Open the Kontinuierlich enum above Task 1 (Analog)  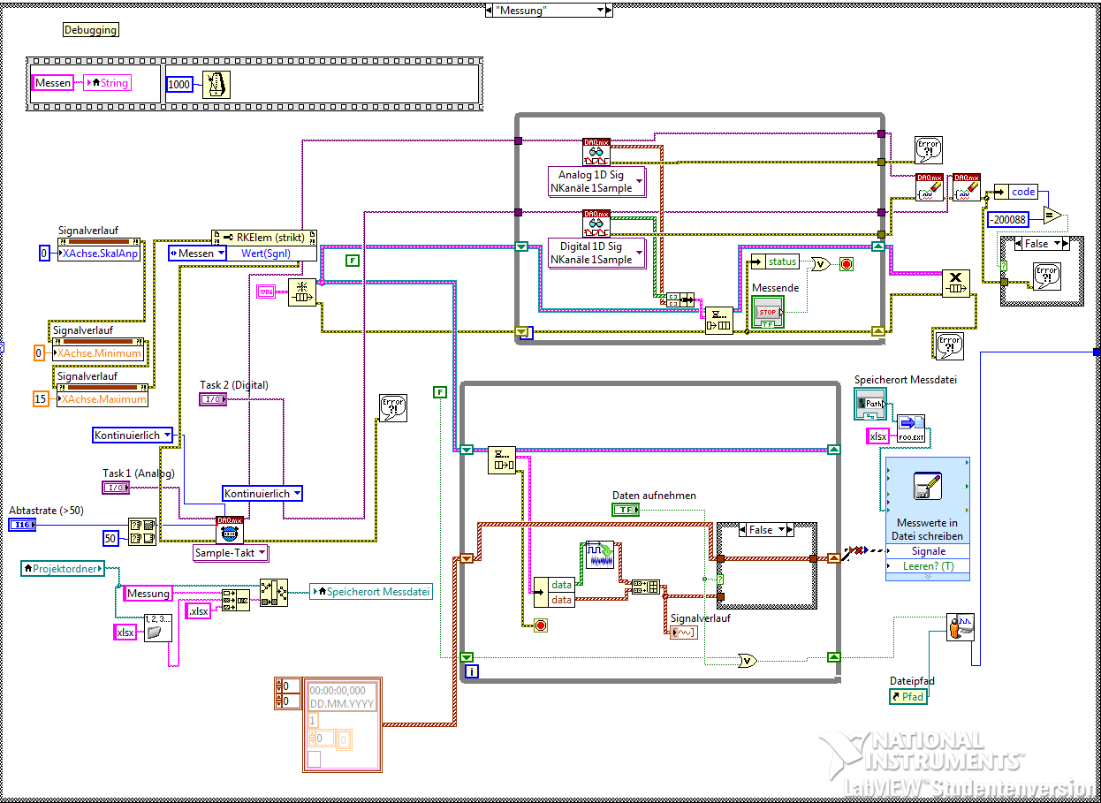click(x=133, y=436)
